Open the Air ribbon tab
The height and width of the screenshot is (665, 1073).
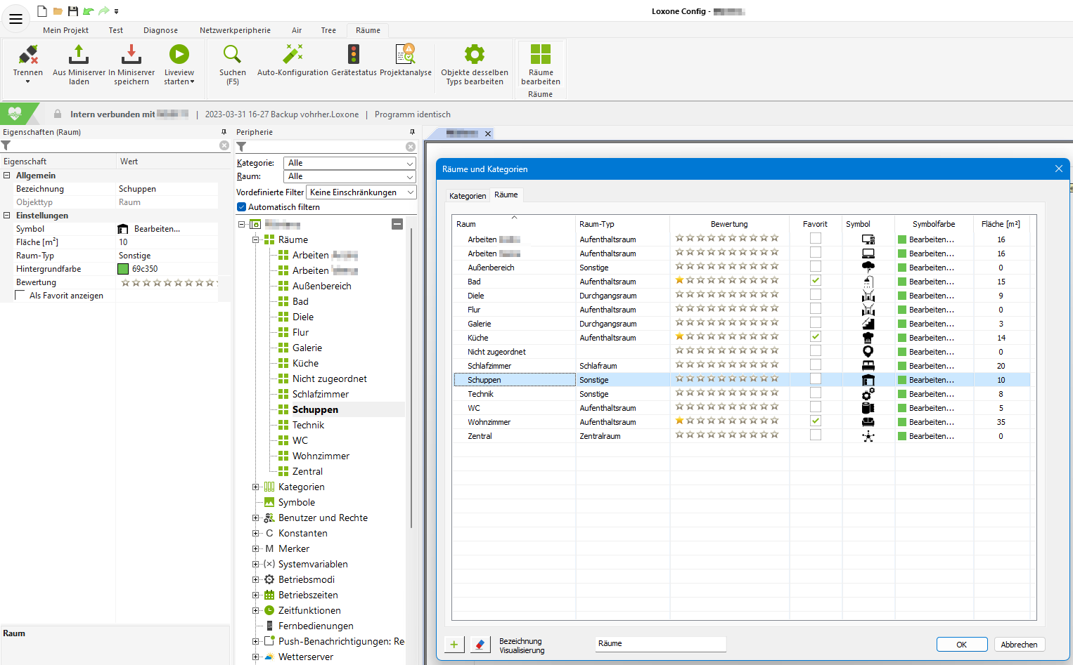click(297, 30)
